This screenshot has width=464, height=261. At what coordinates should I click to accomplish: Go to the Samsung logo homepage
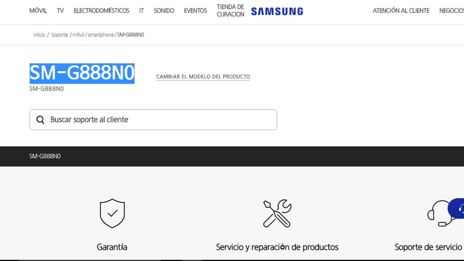(277, 11)
